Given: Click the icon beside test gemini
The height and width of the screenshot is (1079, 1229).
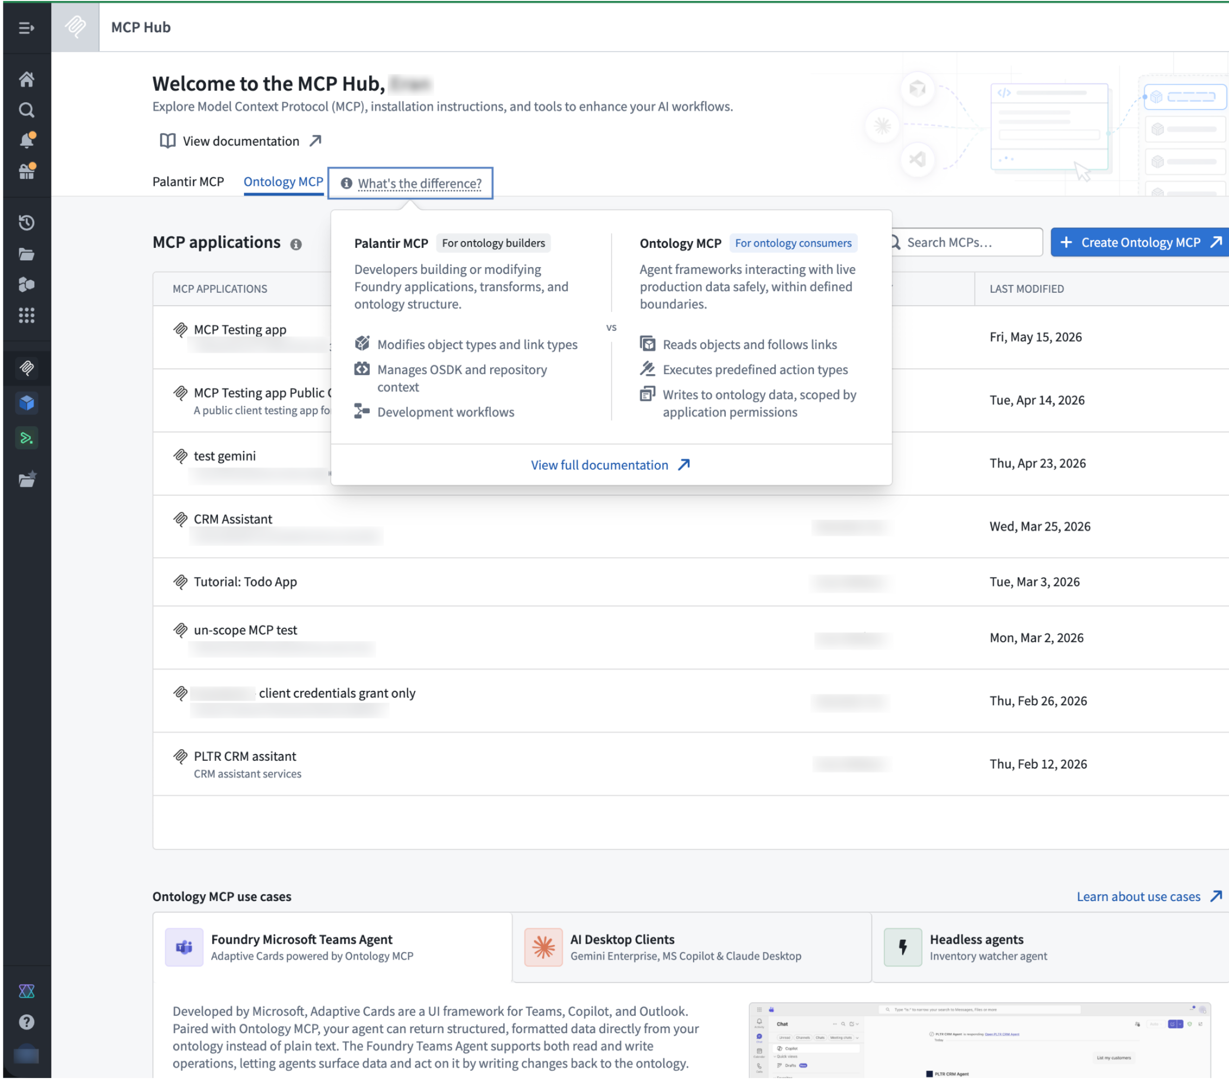Looking at the screenshot, I should [180, 456].
